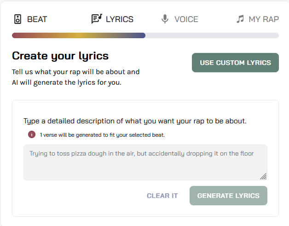This screenshot has width=289, height=226.
Task: Open the MY RAP step
Action: click(263, 19)
